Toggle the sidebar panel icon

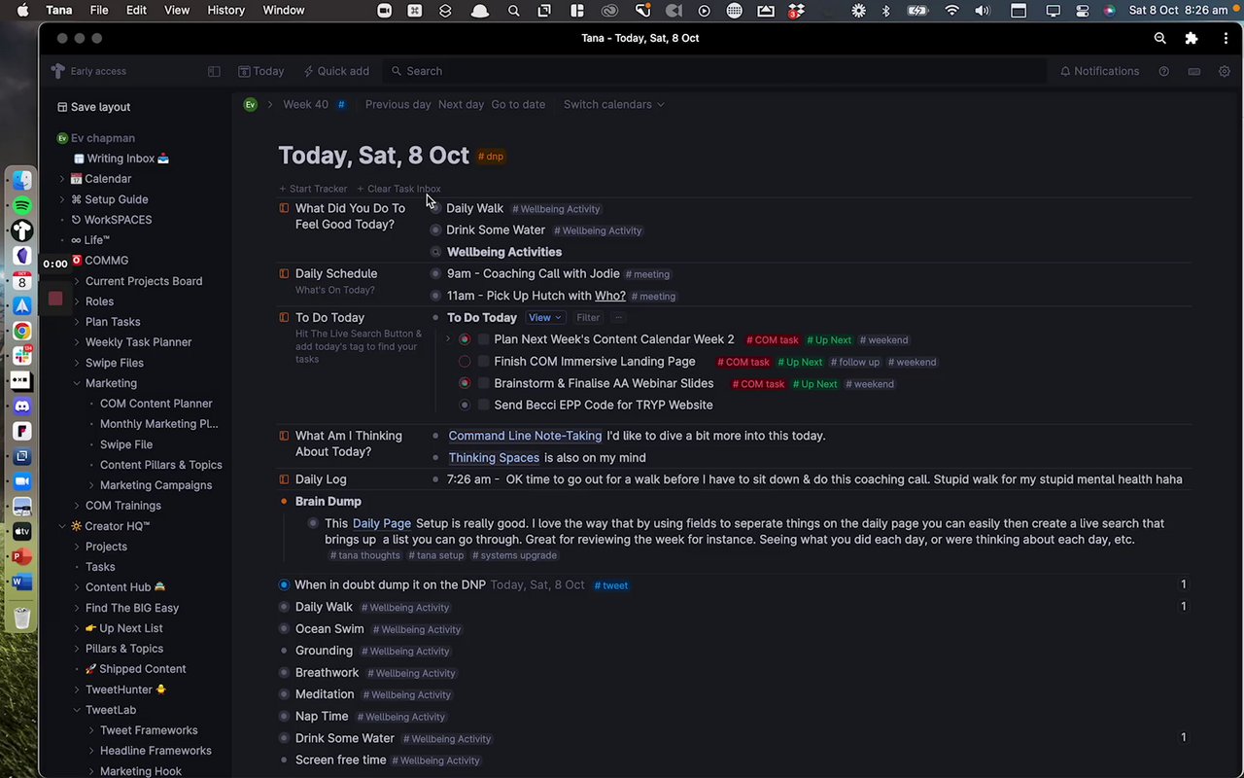[214, 71]
